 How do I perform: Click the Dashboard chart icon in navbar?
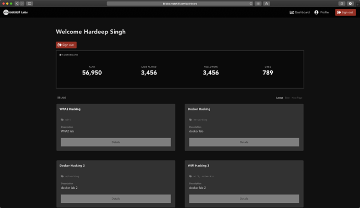292,13
